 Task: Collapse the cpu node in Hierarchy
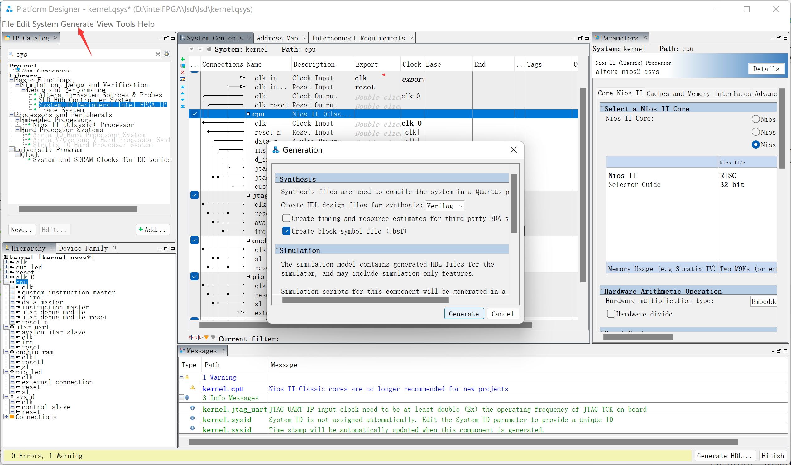(6, 282)
